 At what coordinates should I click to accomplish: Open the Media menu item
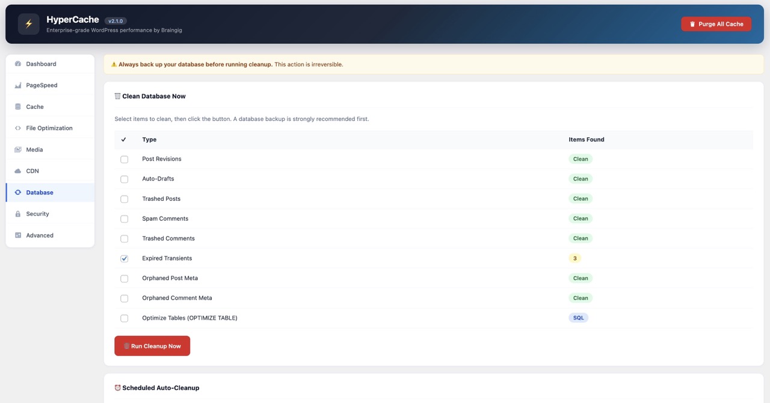[50, 150]
